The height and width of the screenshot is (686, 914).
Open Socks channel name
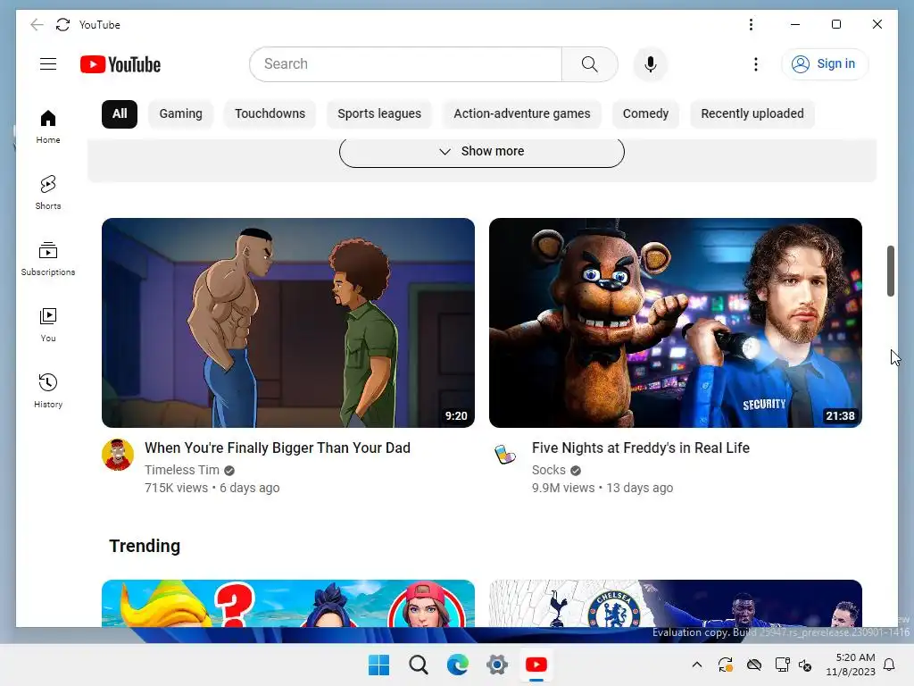[549, 470]
